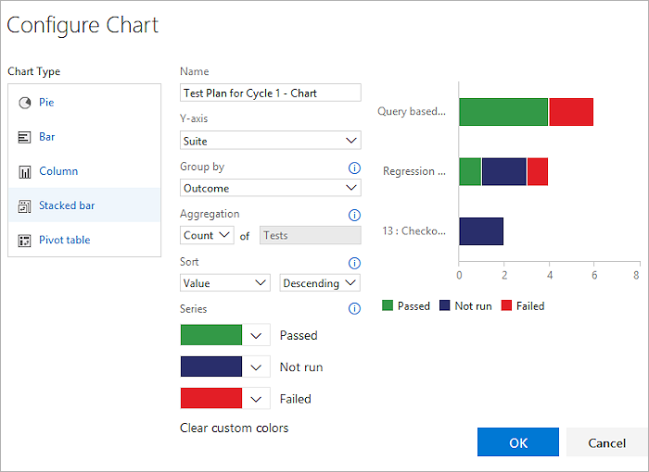Open the Aggregation info tooltip icon

point(353,215)
